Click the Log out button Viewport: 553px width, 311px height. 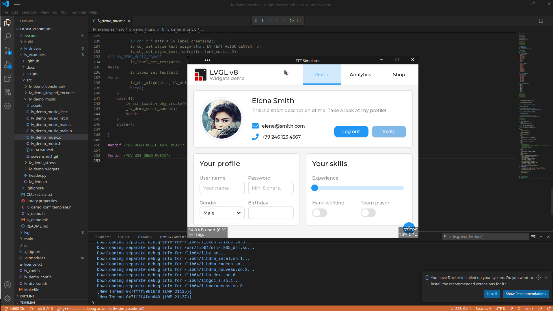click(x=351, y=131)
